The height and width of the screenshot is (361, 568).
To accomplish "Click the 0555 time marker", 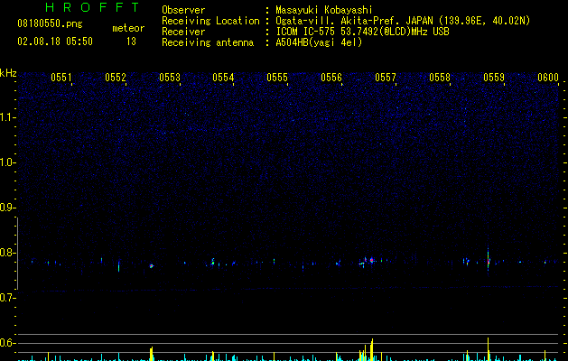I will 277,78.
